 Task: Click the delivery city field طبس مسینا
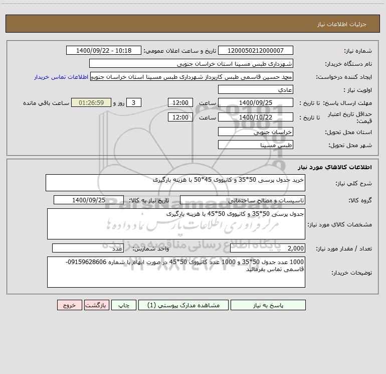256,145
